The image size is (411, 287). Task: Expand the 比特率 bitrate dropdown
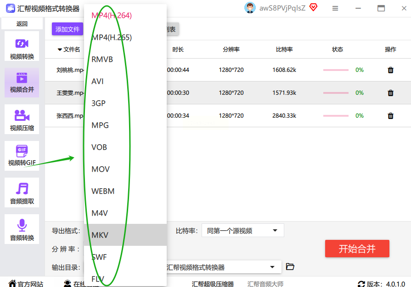click(x=243, y=230)
